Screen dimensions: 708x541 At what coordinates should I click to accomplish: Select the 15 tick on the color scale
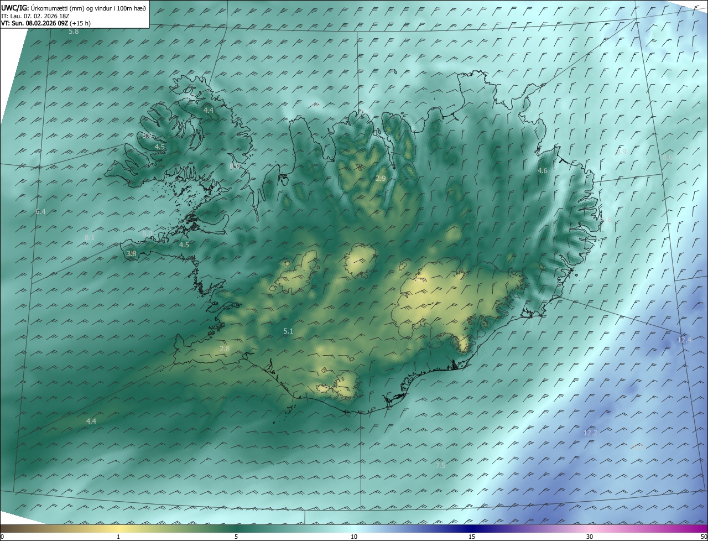[472, 537]
